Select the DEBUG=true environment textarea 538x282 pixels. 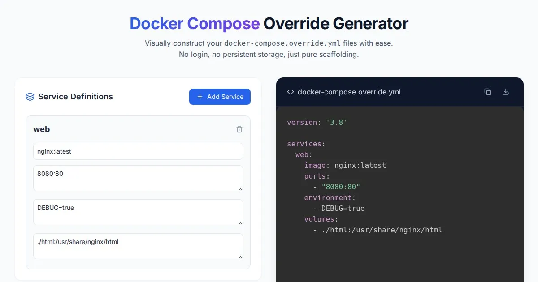[x=138, y=212]
